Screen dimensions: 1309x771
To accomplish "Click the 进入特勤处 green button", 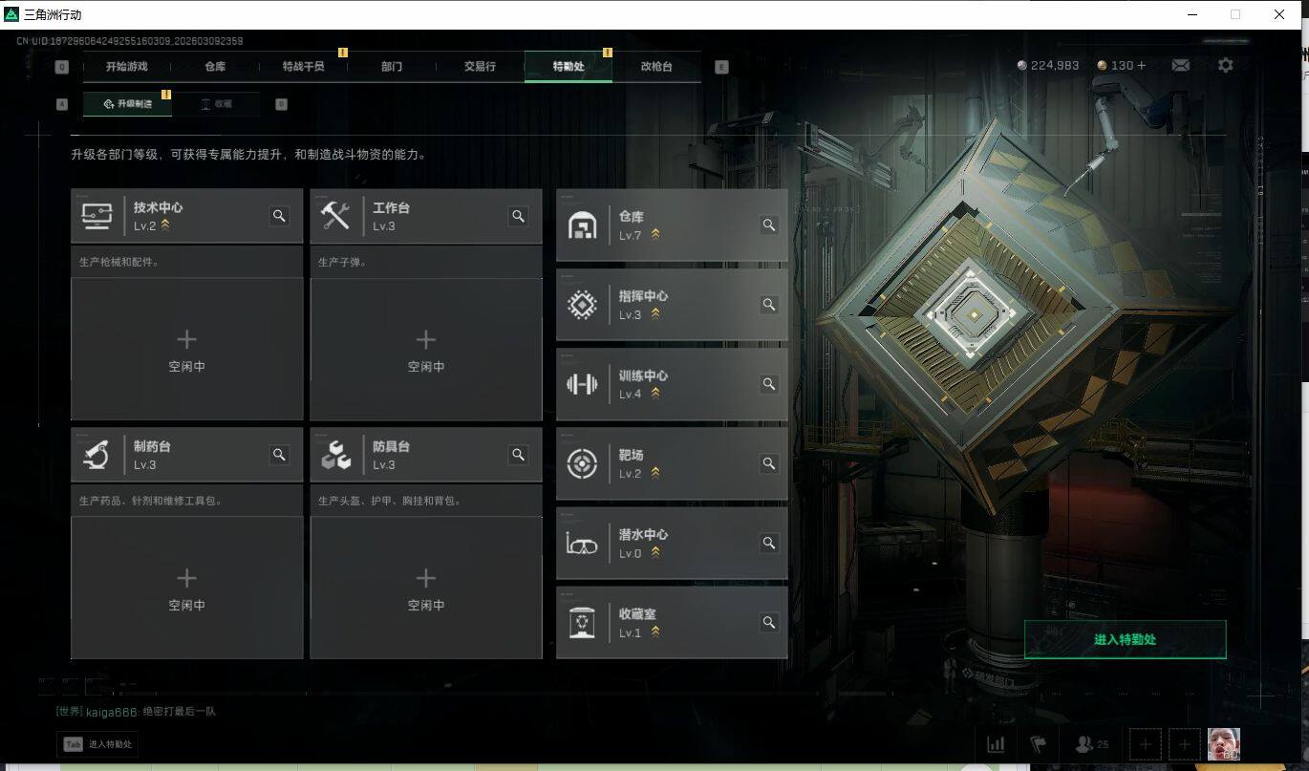I will (x=1125, y=639).
